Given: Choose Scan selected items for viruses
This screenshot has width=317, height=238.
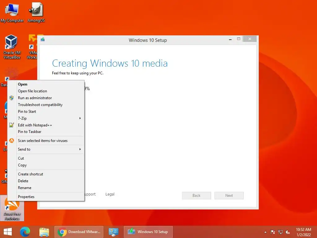Looking at the screenshot, I should 46,141.
